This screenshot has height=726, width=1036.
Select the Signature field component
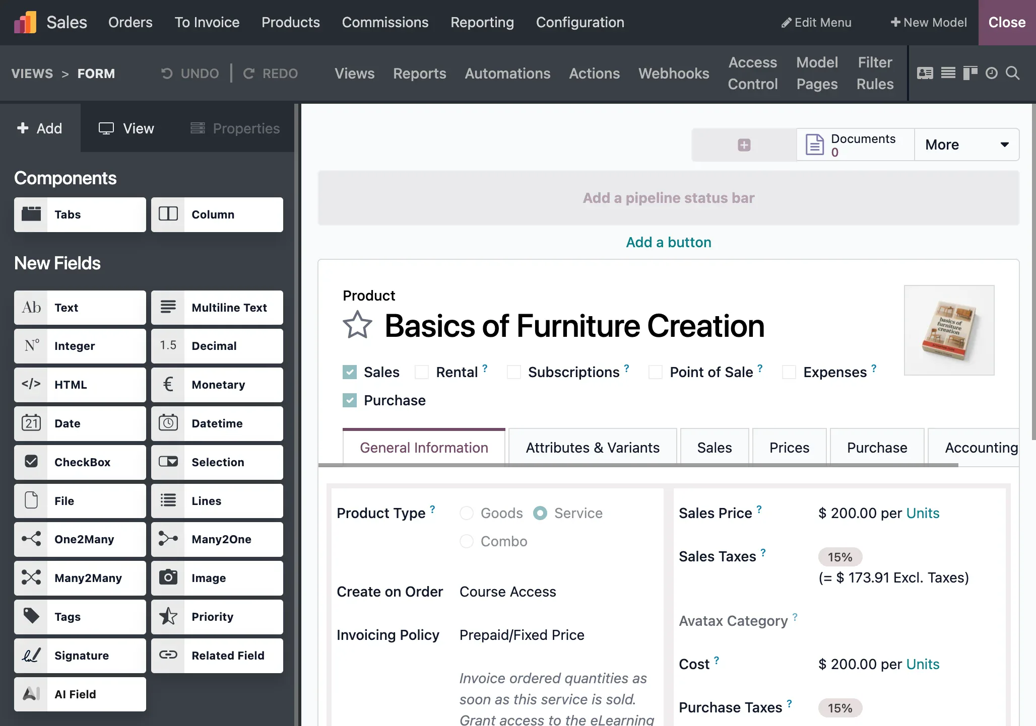pos(80,656)
